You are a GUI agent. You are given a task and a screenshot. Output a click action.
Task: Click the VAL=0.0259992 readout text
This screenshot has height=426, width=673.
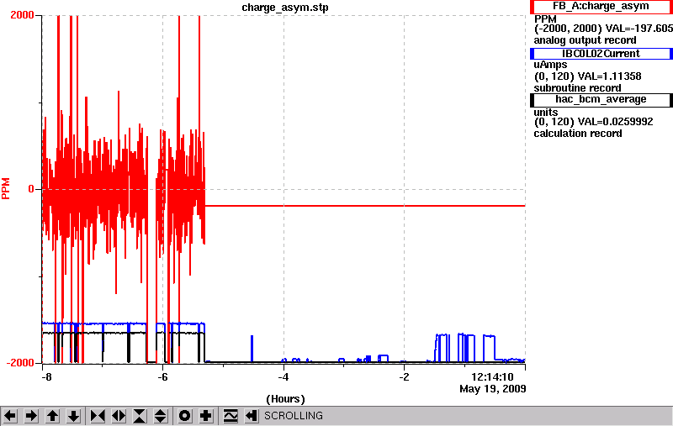(616, 122)
